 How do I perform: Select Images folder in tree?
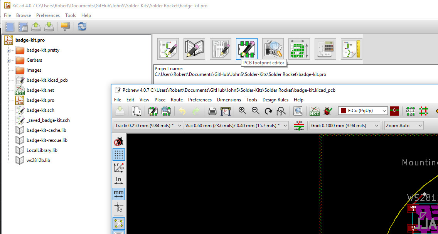[x=34, y=70]
